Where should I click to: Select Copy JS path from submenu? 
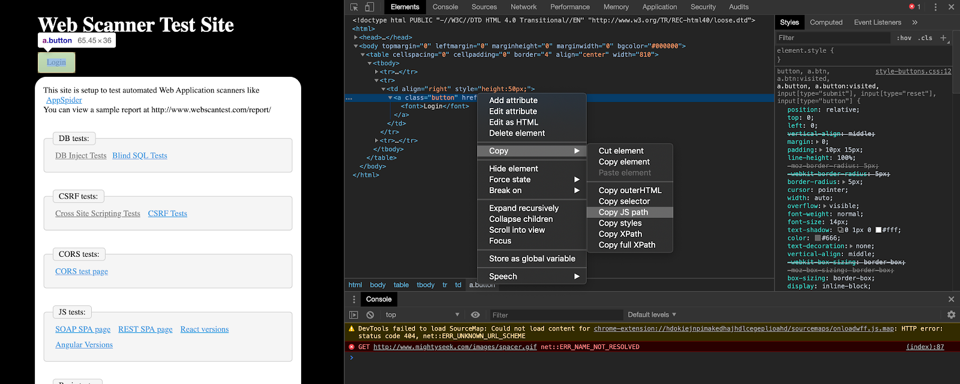pyautogui.click(x=623, y=212)
